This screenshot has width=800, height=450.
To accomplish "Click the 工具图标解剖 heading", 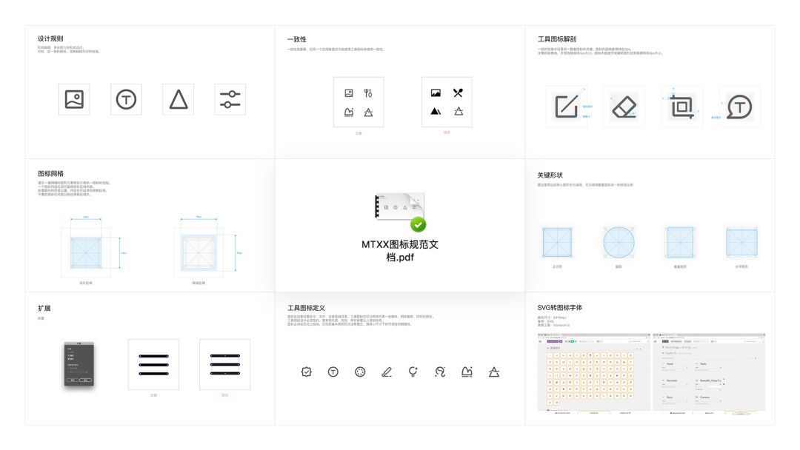I will [557, 39].
